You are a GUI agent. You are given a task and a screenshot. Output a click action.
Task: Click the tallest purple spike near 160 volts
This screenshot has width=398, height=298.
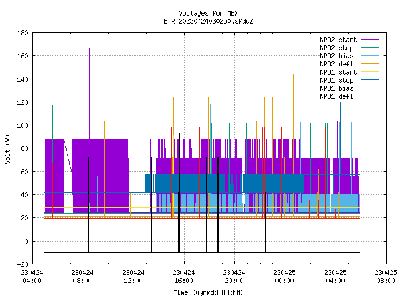[x=89, y=76]
